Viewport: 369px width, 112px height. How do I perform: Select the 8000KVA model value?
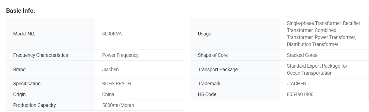(x=112, y=34)
